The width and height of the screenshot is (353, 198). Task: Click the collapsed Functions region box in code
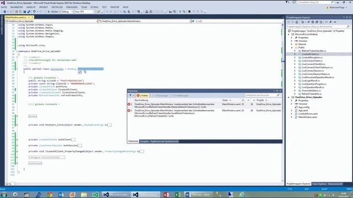pyautogui.click(x=35, y=163)
